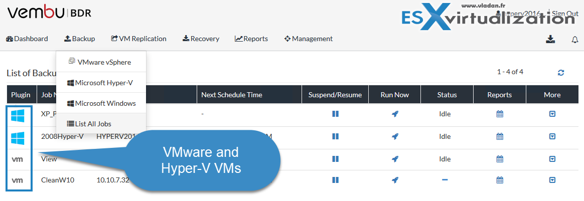The width and height of the screenshot is (584, 201).
Task: Suspend the XP_P job with pause icon
Action: [x=335, y=114]
